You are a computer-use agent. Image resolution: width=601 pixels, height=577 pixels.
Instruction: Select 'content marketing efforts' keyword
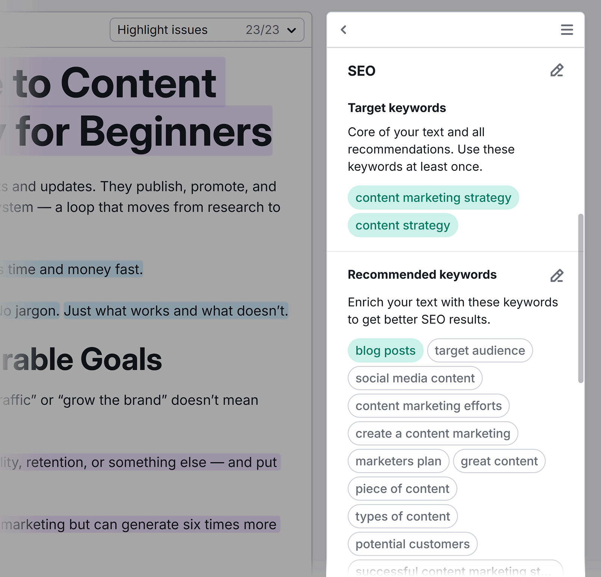(429, 406)
